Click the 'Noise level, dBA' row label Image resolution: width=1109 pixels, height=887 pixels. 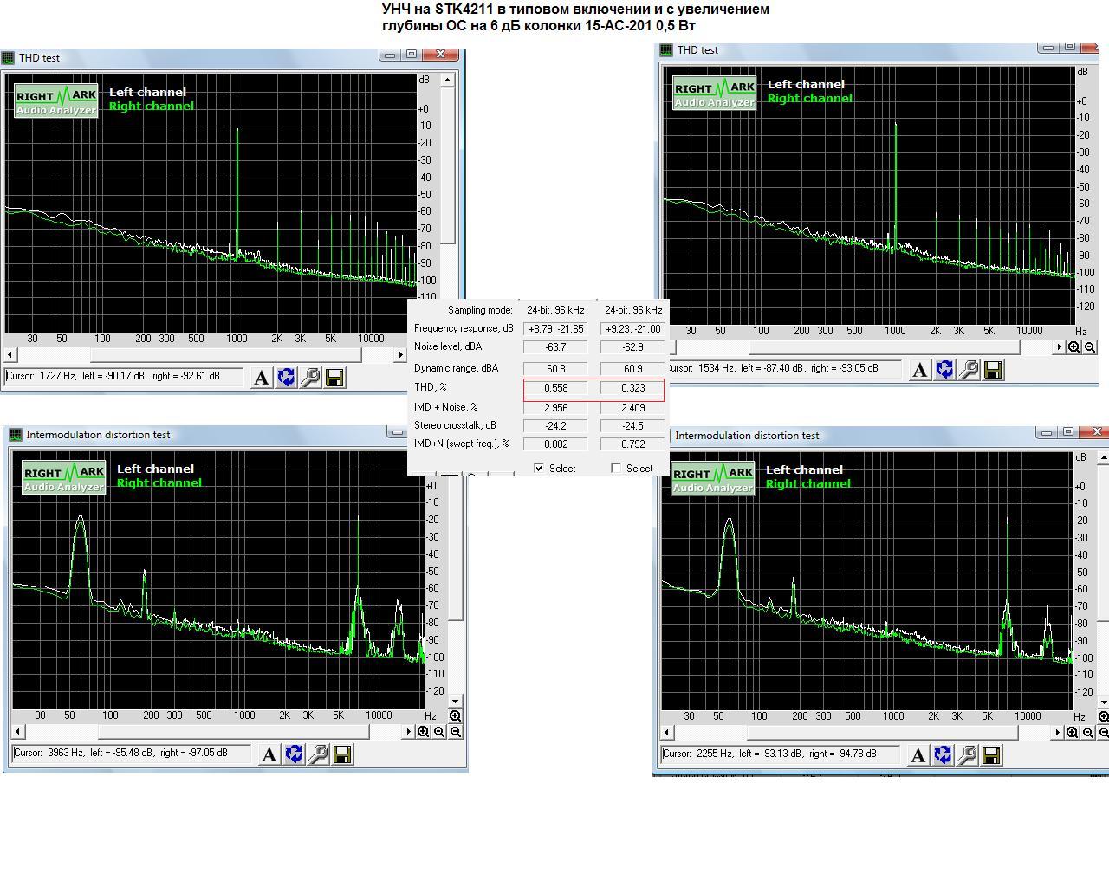(448, 346)
